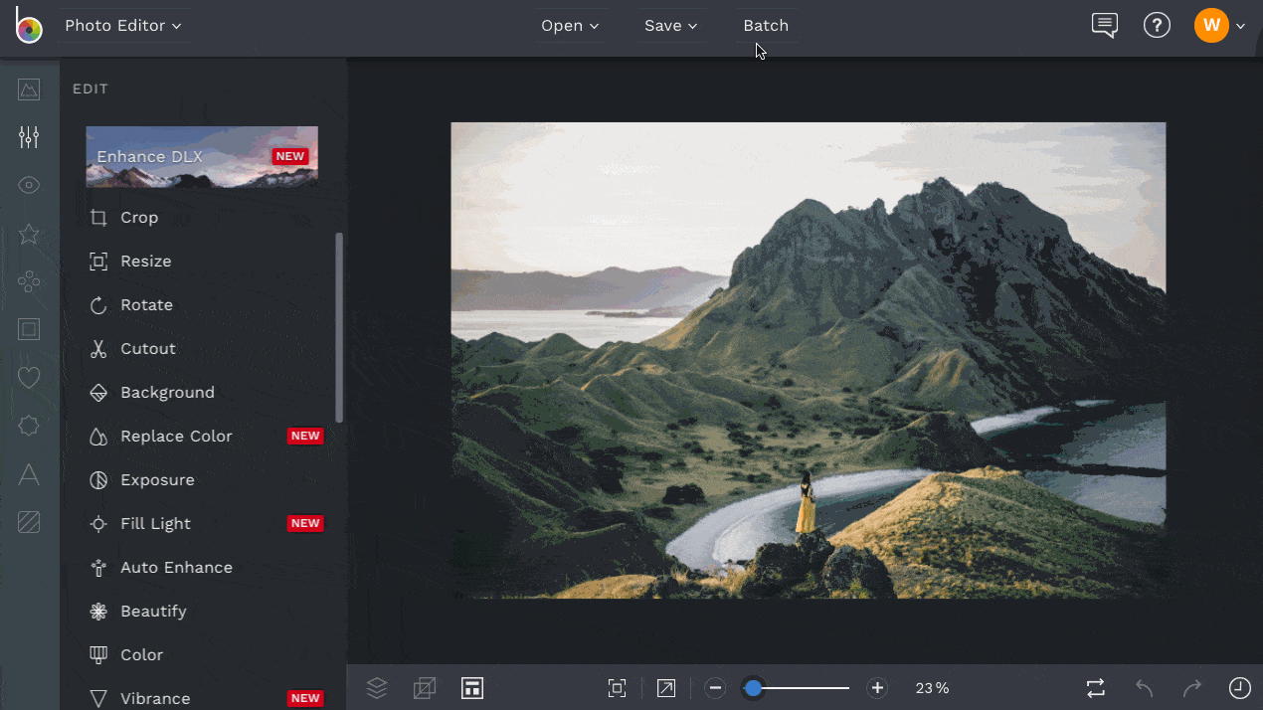The image size is (1263, 710).
Task: Open the Graphics heart sidebar icon
Action: (x=29, y=378)
